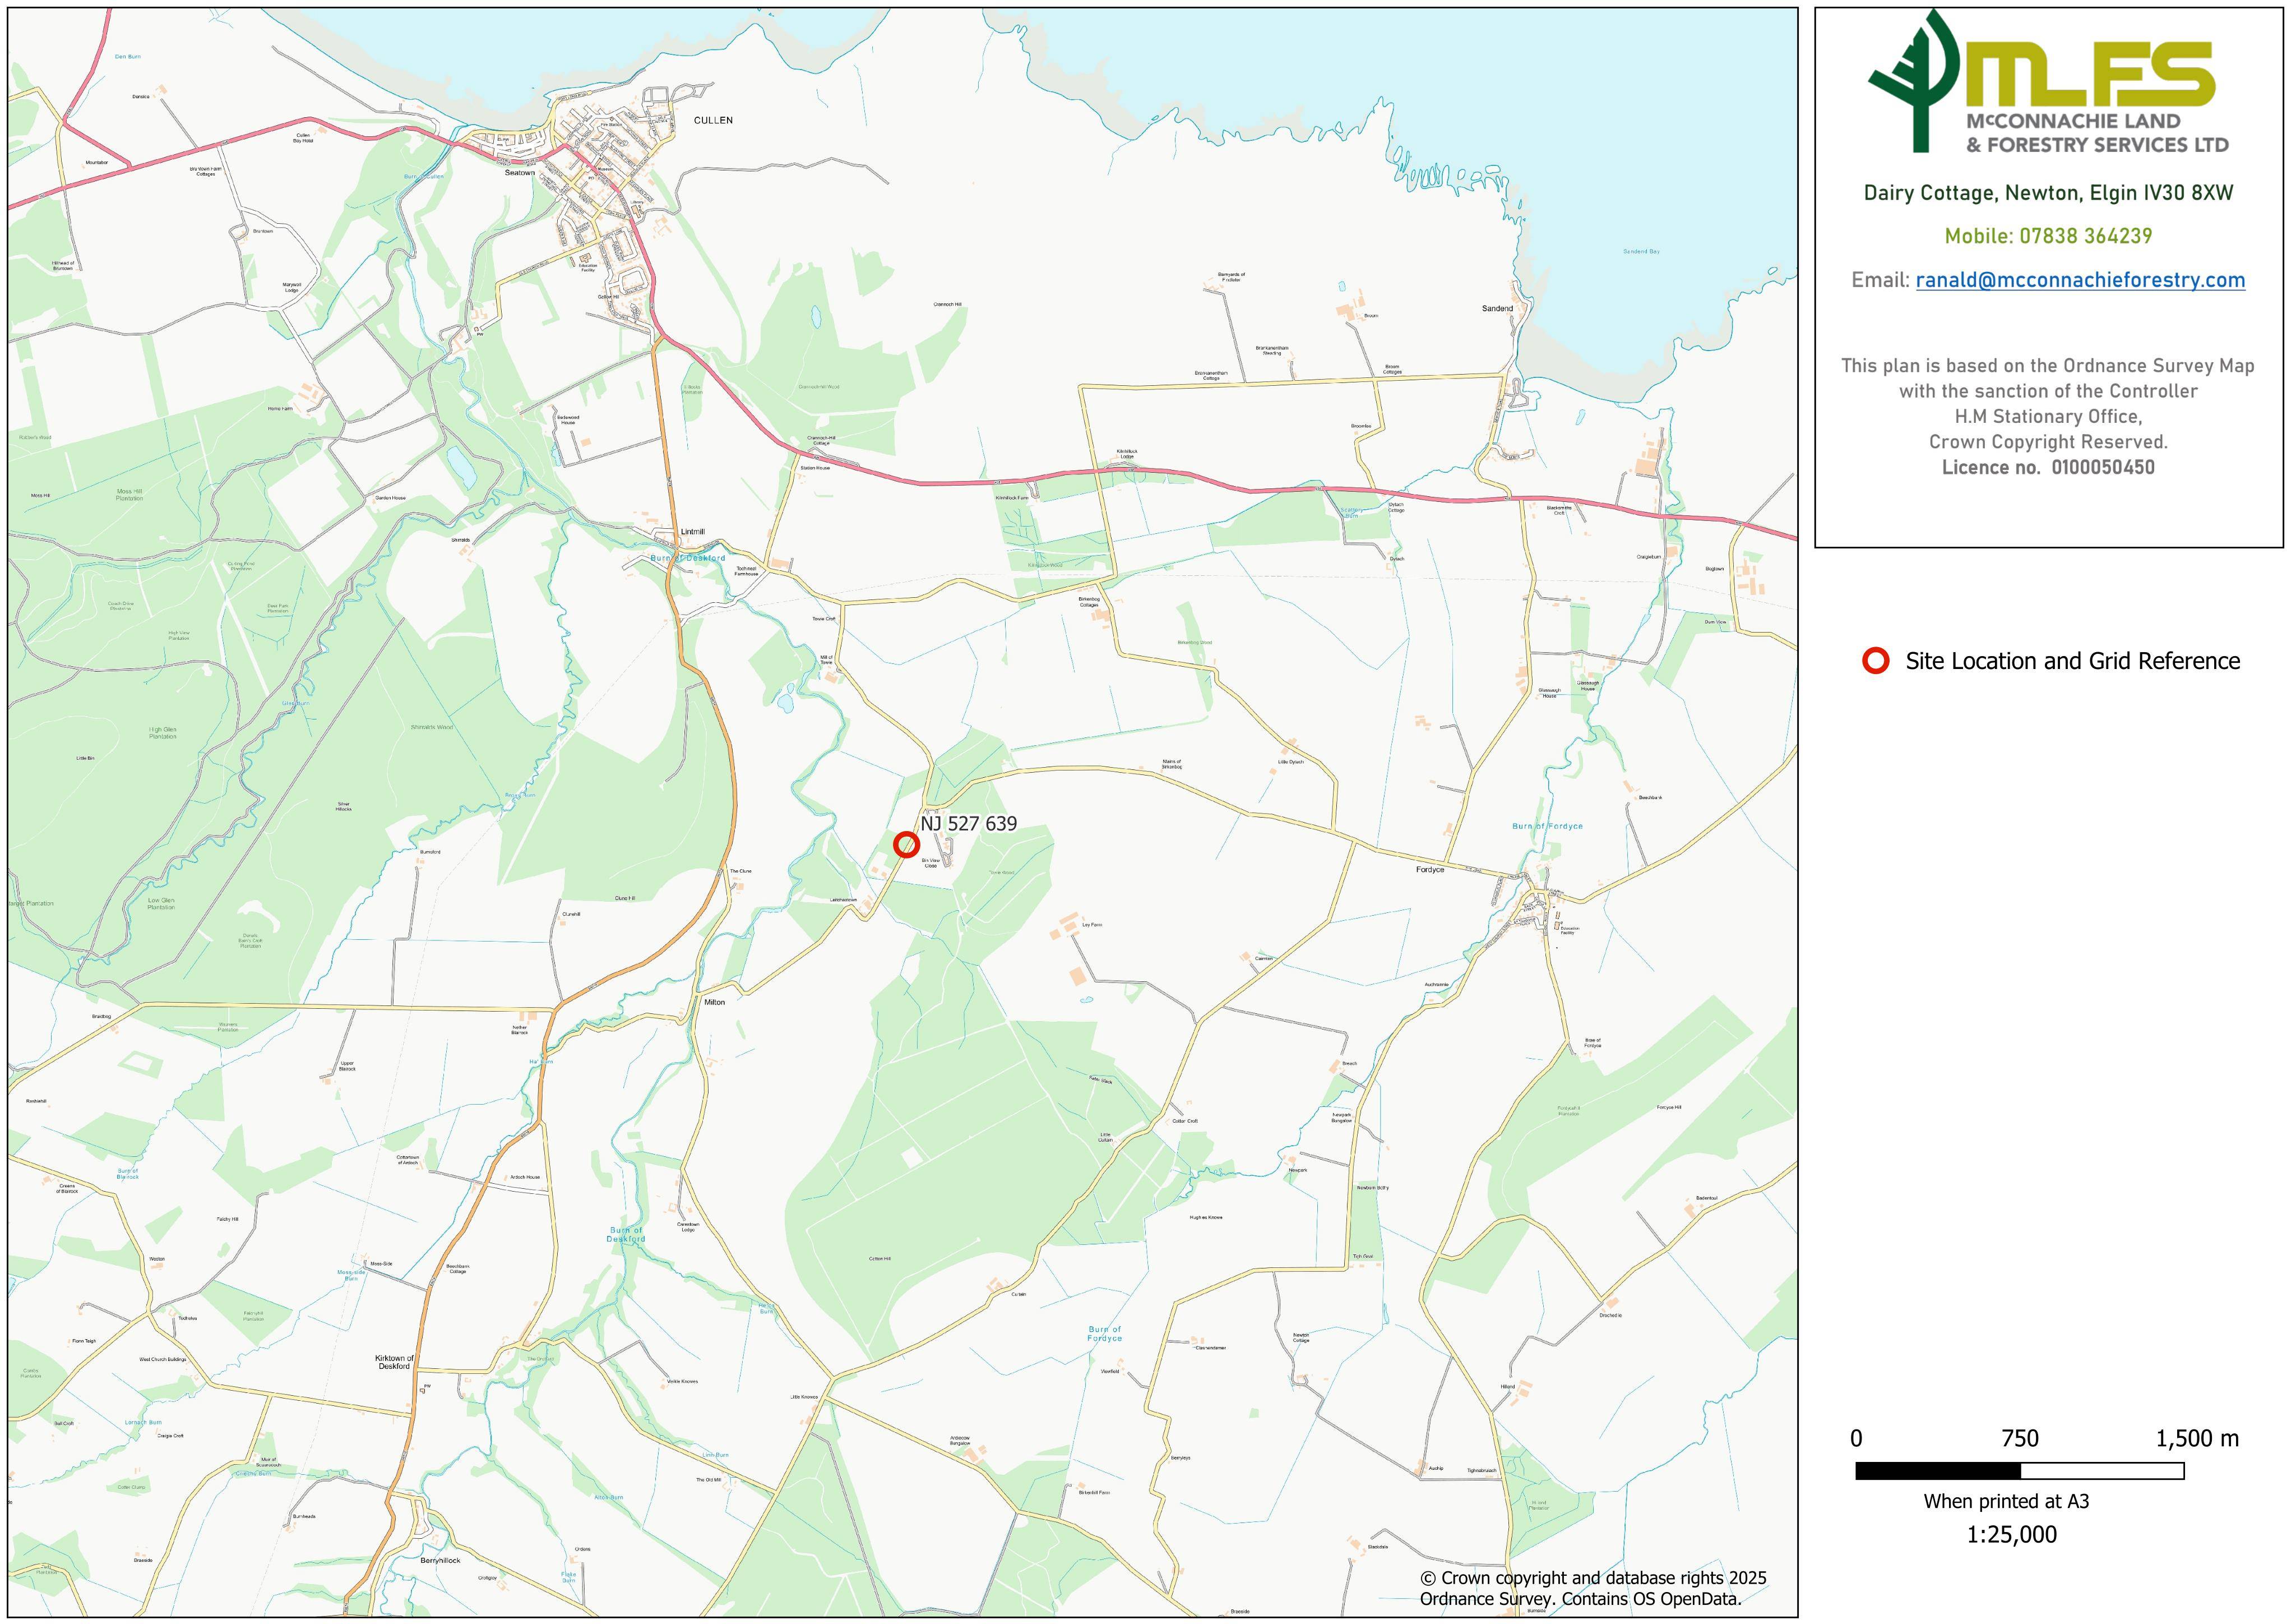This screenshot has height=1624, width=2296.
Task: Click the 'Lintmill' place label
Action: click(692, 531)
